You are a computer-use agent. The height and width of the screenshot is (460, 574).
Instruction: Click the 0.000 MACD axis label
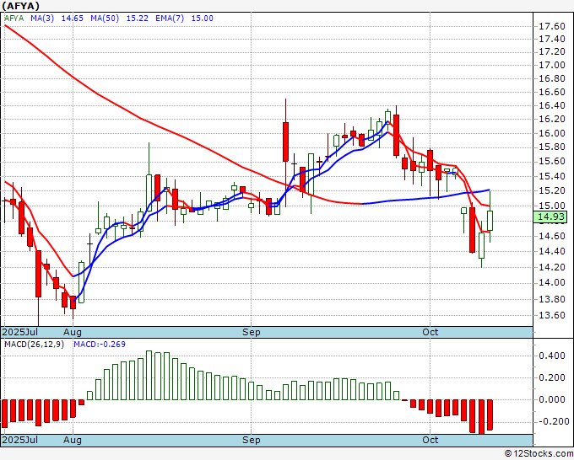pyautogui.click(x=552, y=399)
